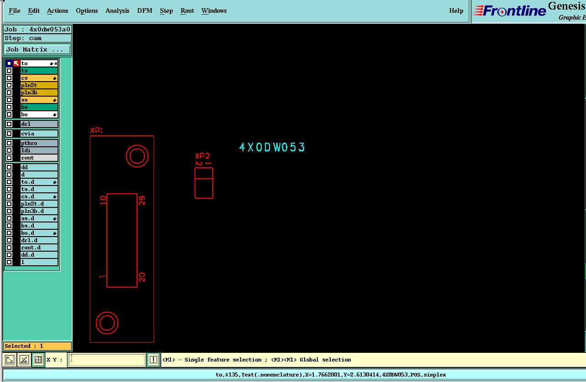Screen dimensions: 586x382
Task: Click the red arrow icon on the 'to' layer
Action: tap(16, 63)
